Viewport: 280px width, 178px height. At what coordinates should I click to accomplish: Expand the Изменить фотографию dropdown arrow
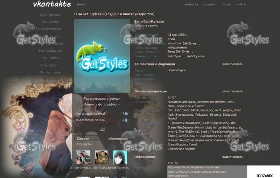(x=119, y=105)
